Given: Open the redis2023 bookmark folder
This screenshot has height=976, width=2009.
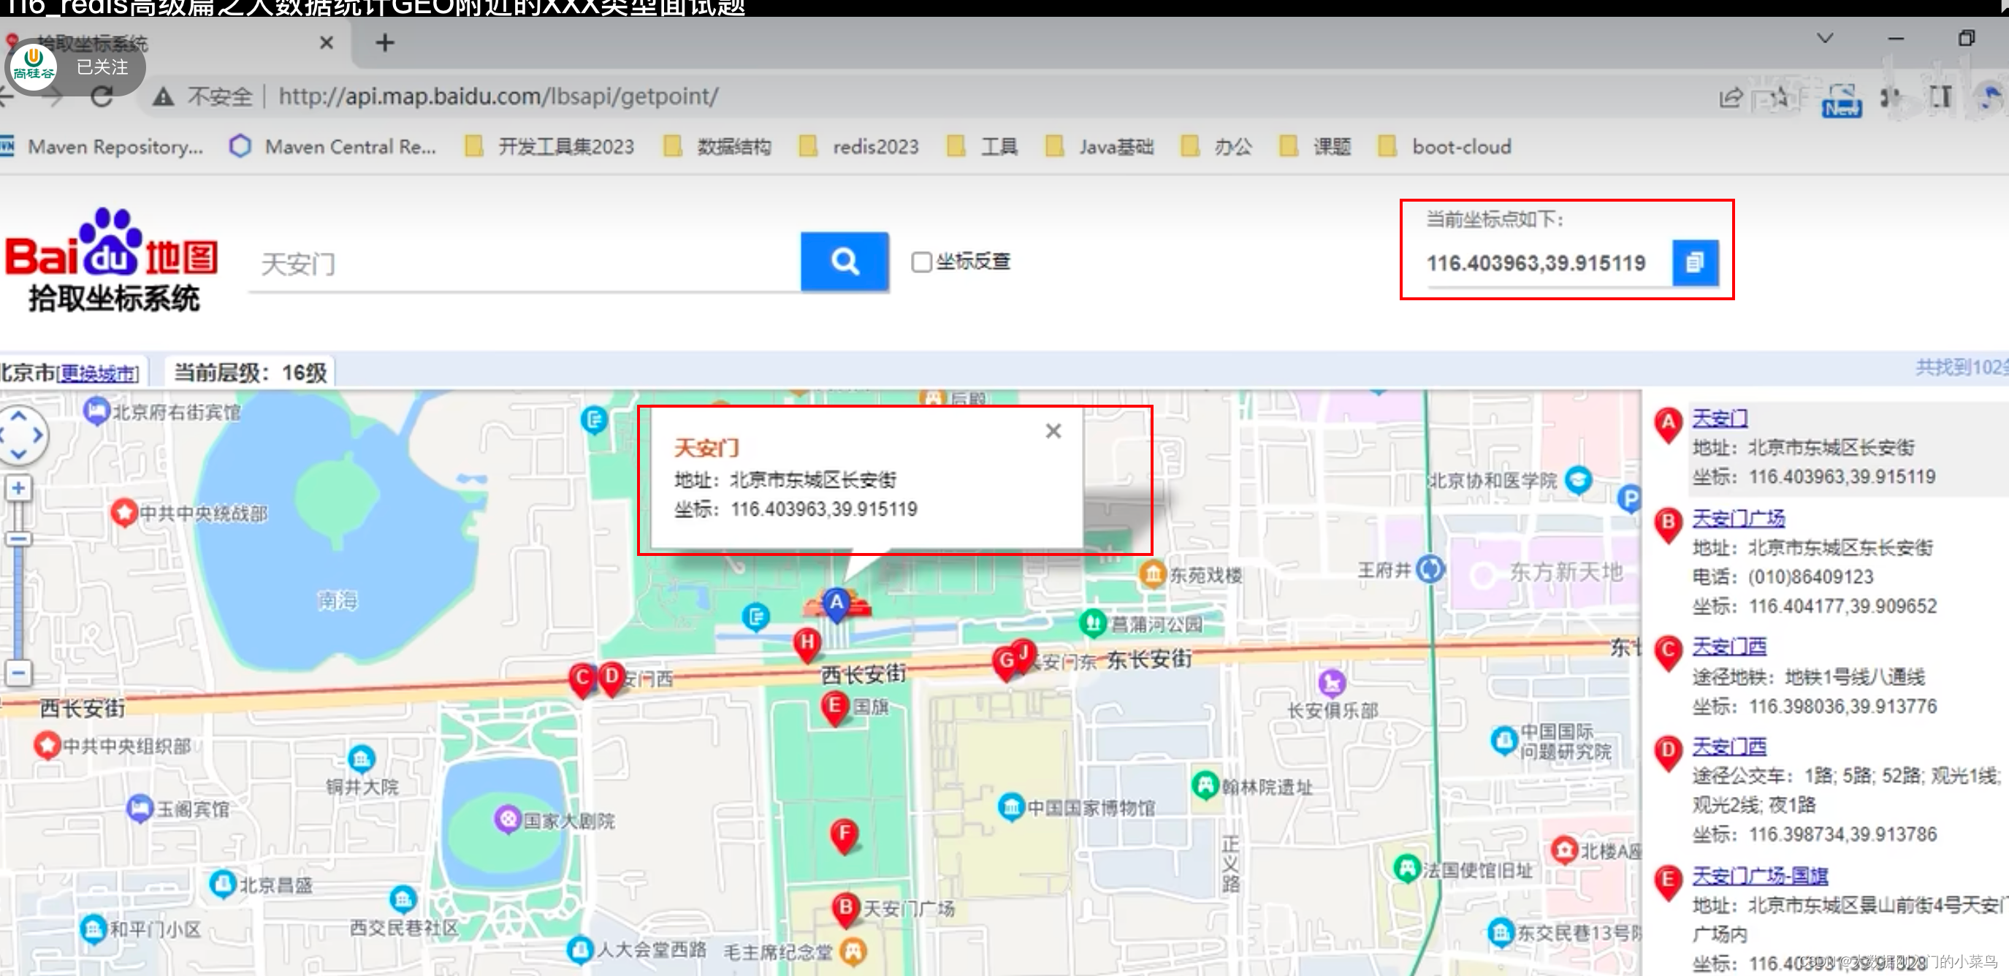Looking at the screenshot, I should [x=859, y=147].
